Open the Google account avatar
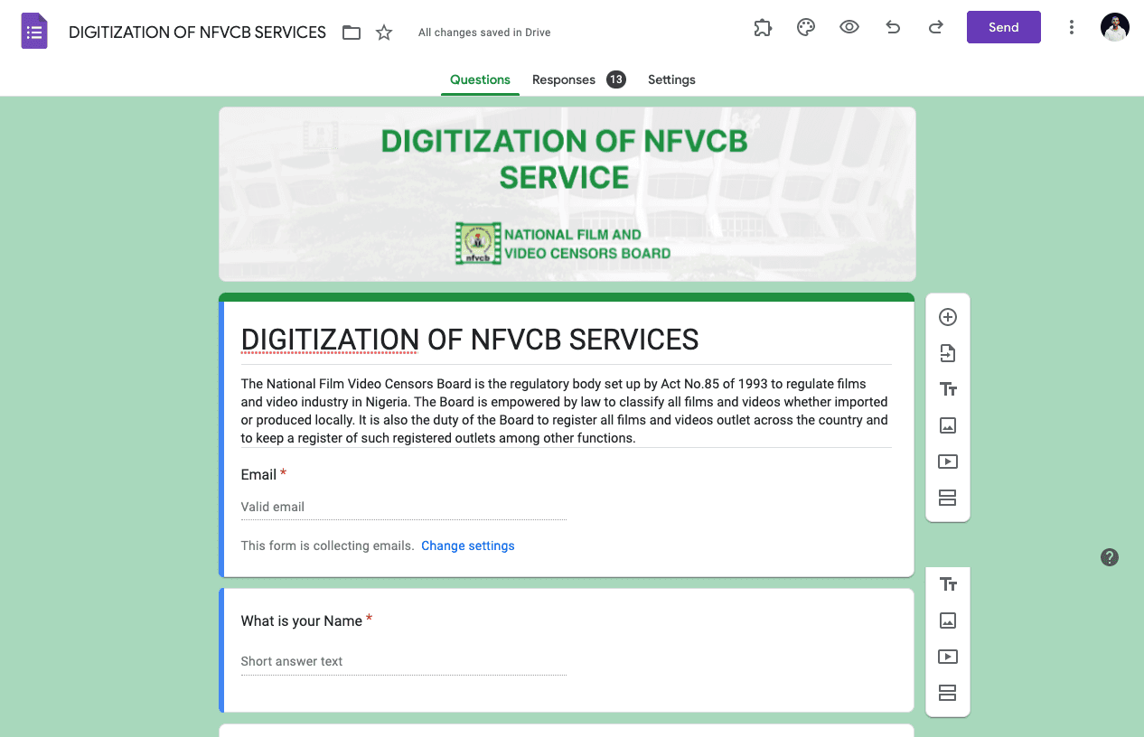This screenshot has width=1144, height=737. (x=1115, y=27)
